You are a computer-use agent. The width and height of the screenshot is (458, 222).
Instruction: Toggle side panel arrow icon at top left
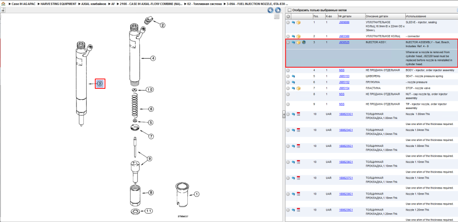(x=2, y=10)
